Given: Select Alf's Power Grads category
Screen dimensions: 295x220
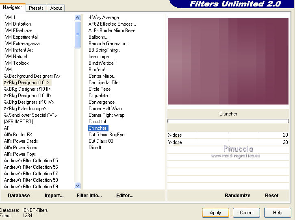Looking at the screenshot, I should coord(21,141).
